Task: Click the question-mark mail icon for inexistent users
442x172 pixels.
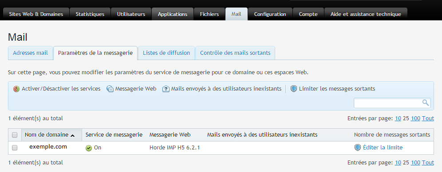Action: pos(166,89)
